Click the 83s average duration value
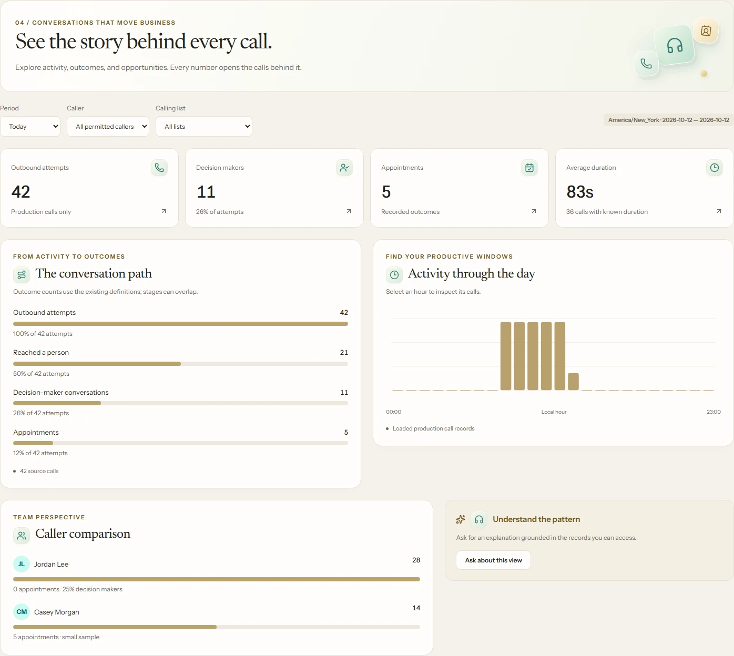734x656 pixels. point(580,192)
